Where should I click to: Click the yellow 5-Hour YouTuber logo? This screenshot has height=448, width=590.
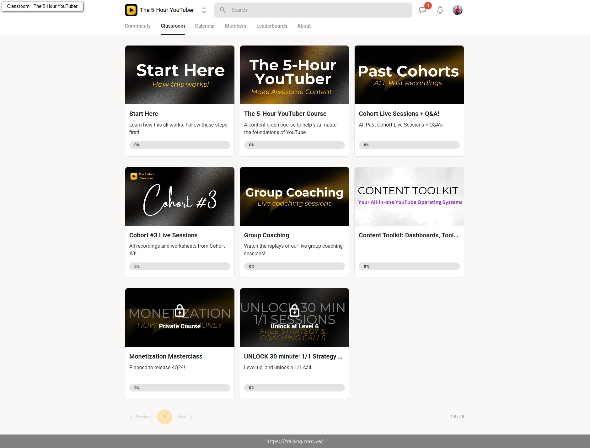[131, 10]
